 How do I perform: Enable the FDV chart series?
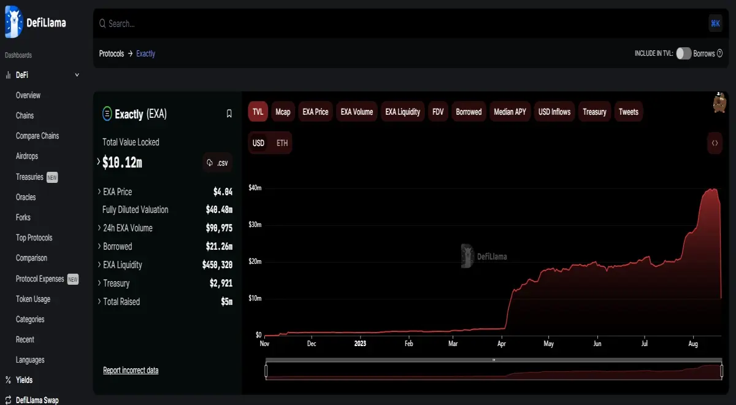438,112
